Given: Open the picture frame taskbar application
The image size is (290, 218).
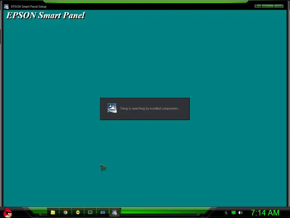Looking at the screenshot, I should [90, 212].
